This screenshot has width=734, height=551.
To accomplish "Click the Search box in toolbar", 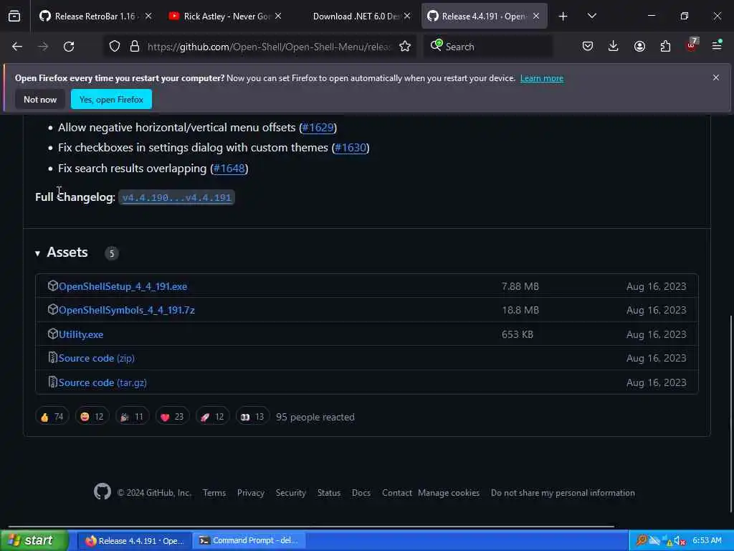I will point(487,47).
